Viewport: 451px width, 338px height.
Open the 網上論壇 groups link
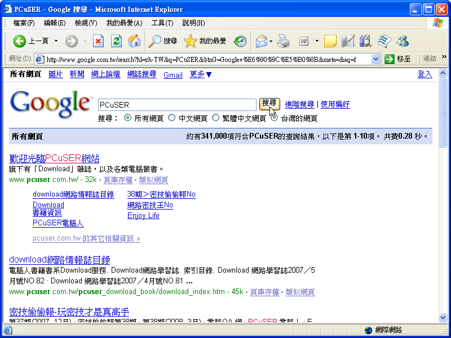105,74
